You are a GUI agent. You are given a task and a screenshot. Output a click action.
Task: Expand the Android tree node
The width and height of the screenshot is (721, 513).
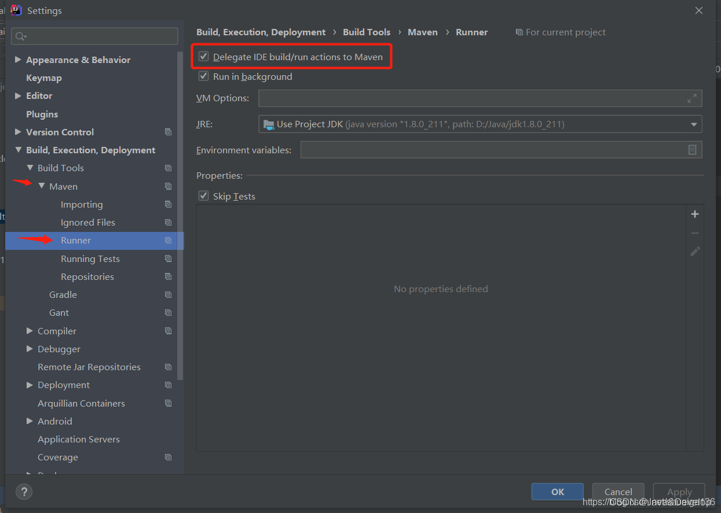pyautogui.click(x=30, y=421)
